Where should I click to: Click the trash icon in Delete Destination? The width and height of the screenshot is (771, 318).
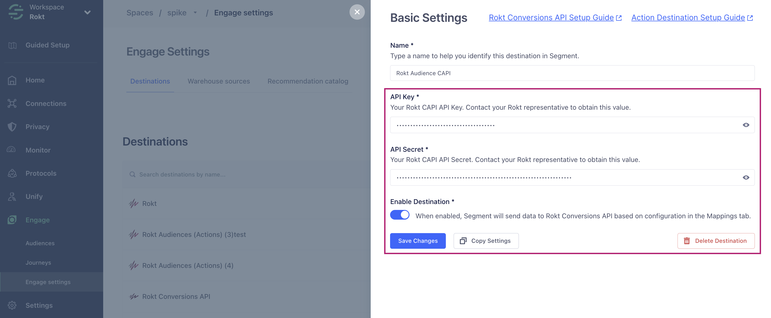[x=687, y=241]
